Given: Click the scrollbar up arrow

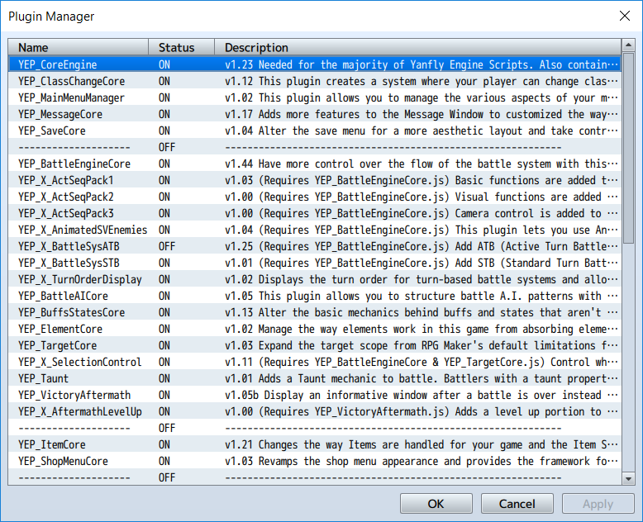Looking at the screenshot, I should (x=628, y=45).
